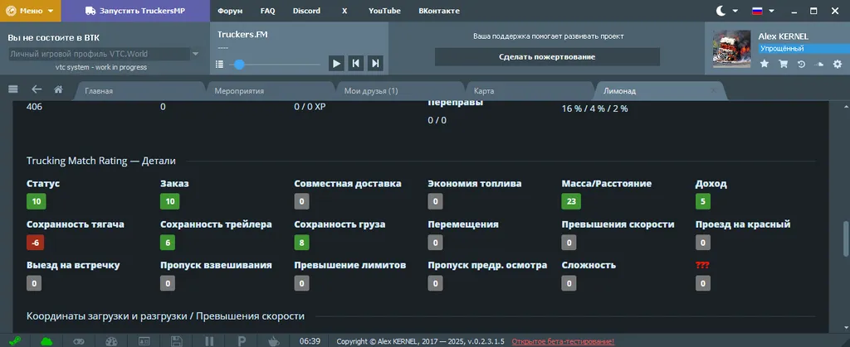Screen dimensions: 850x347
Task: Open the Открытое бета-тестирование link
Action: coord(563,341)
